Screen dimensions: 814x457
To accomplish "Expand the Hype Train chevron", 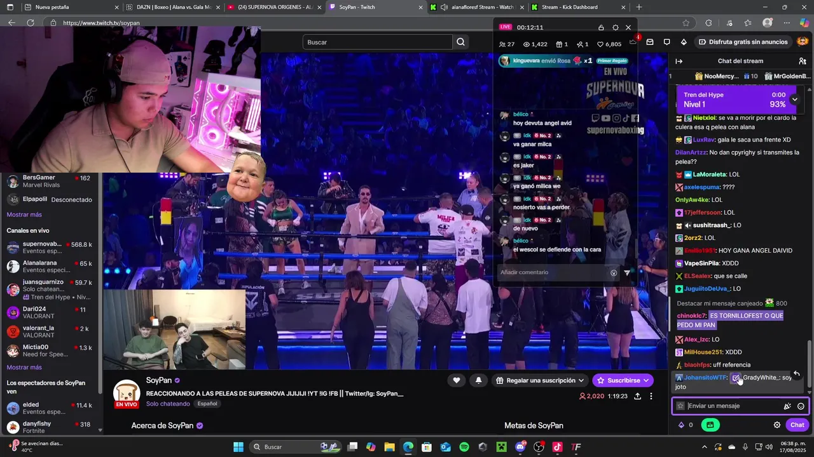I will [x=794, y=99].
